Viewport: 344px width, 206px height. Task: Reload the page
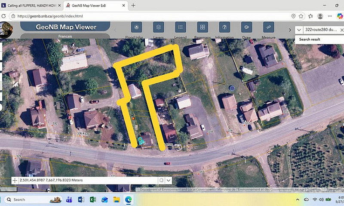(x=3, y=16)
